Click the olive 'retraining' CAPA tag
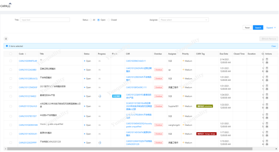 pyautogui.click(x=205, y=106)
